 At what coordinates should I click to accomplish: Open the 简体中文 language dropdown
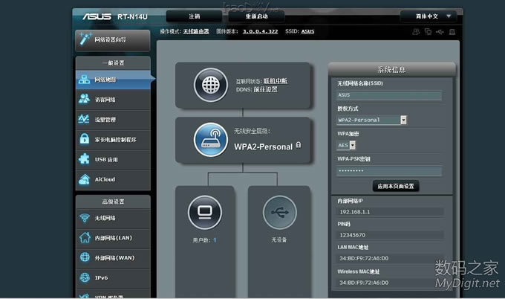[429, 16]
